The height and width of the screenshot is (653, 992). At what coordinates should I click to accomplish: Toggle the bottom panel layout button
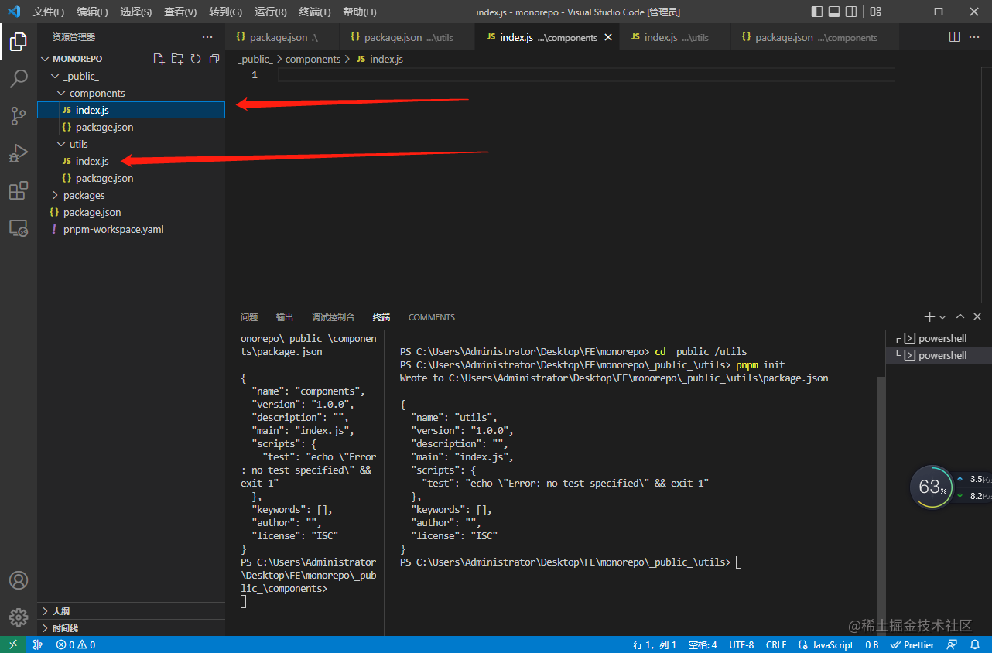pyautogui.click(x=834, y=12)
